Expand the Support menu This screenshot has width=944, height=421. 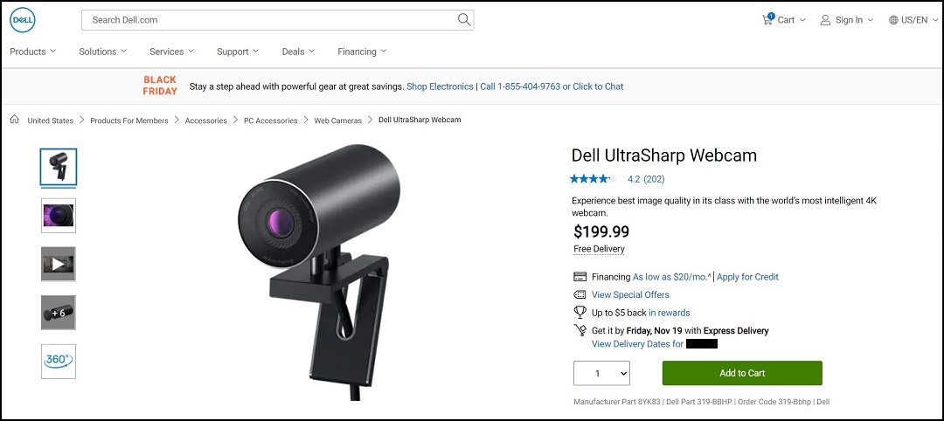pos(239,52)
